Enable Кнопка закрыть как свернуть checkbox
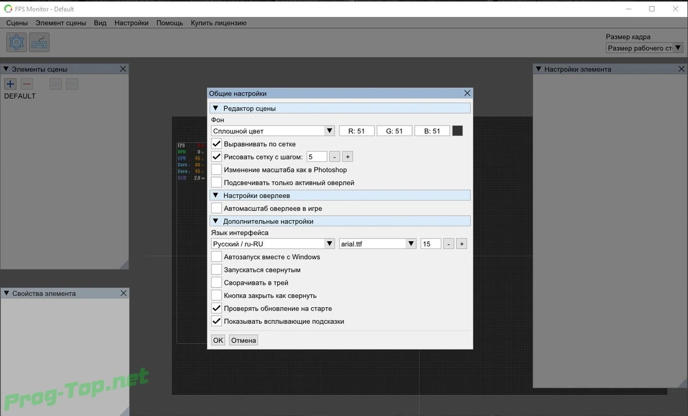 point(216,295)
